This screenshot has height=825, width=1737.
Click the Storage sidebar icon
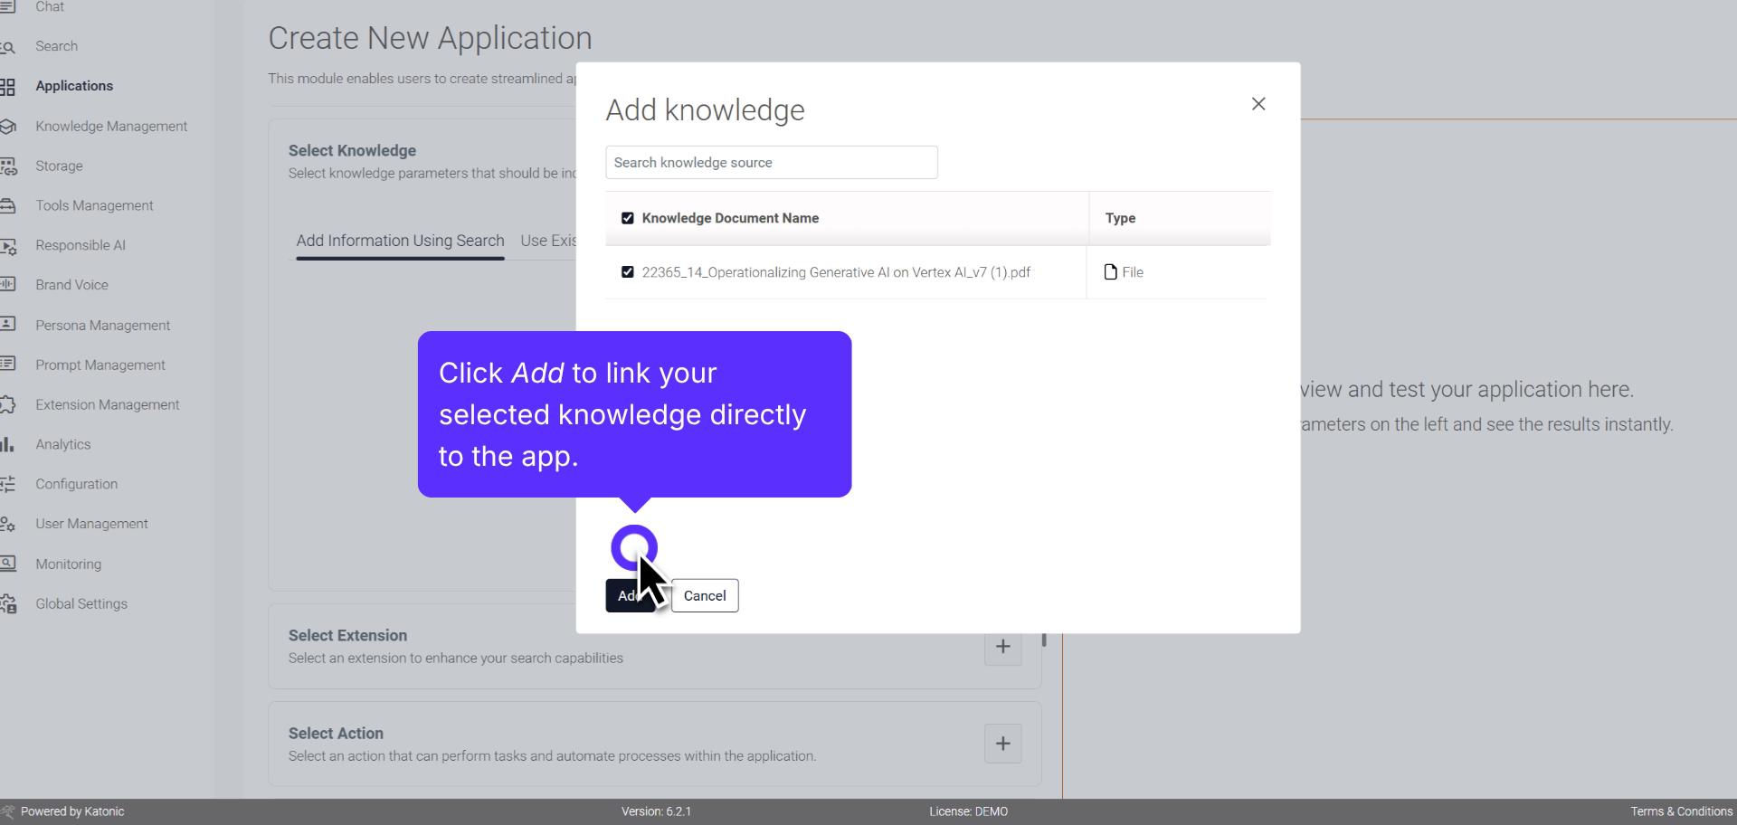coord(9,166)
